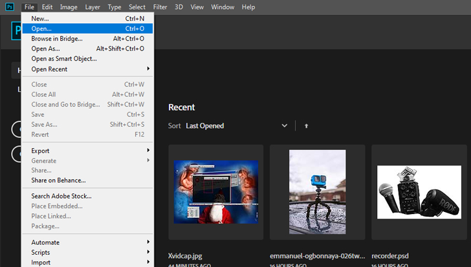Open the Filter menu
This screenshot has height=267, width=471.
pos(160,7)
